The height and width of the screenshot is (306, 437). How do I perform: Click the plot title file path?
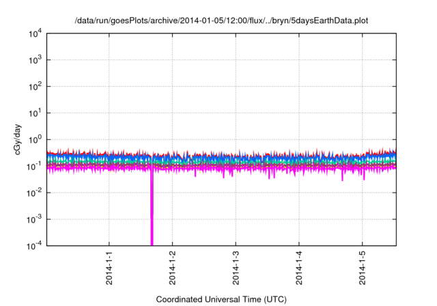[221, 20]
